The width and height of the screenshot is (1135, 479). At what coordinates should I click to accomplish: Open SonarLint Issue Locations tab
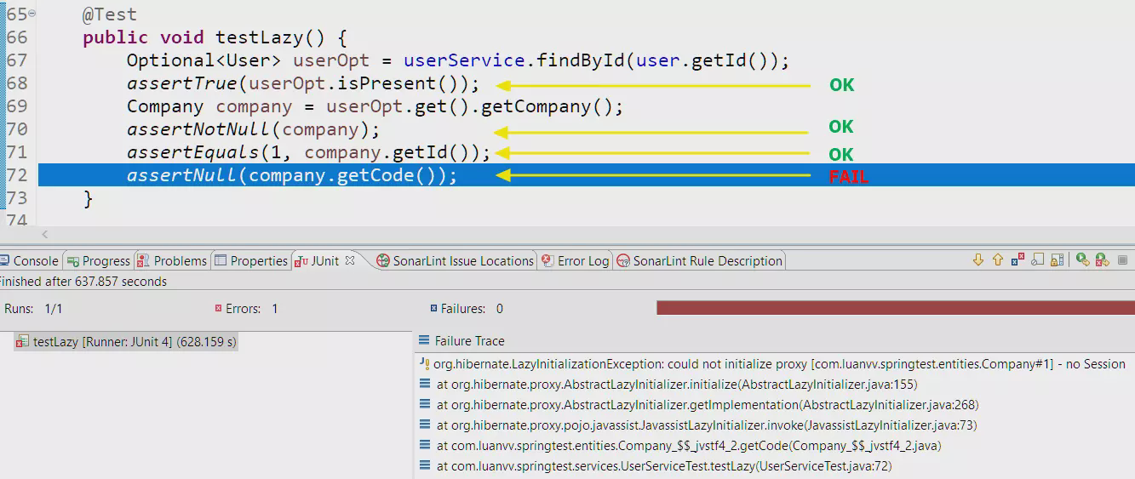(x=456, y=261)
